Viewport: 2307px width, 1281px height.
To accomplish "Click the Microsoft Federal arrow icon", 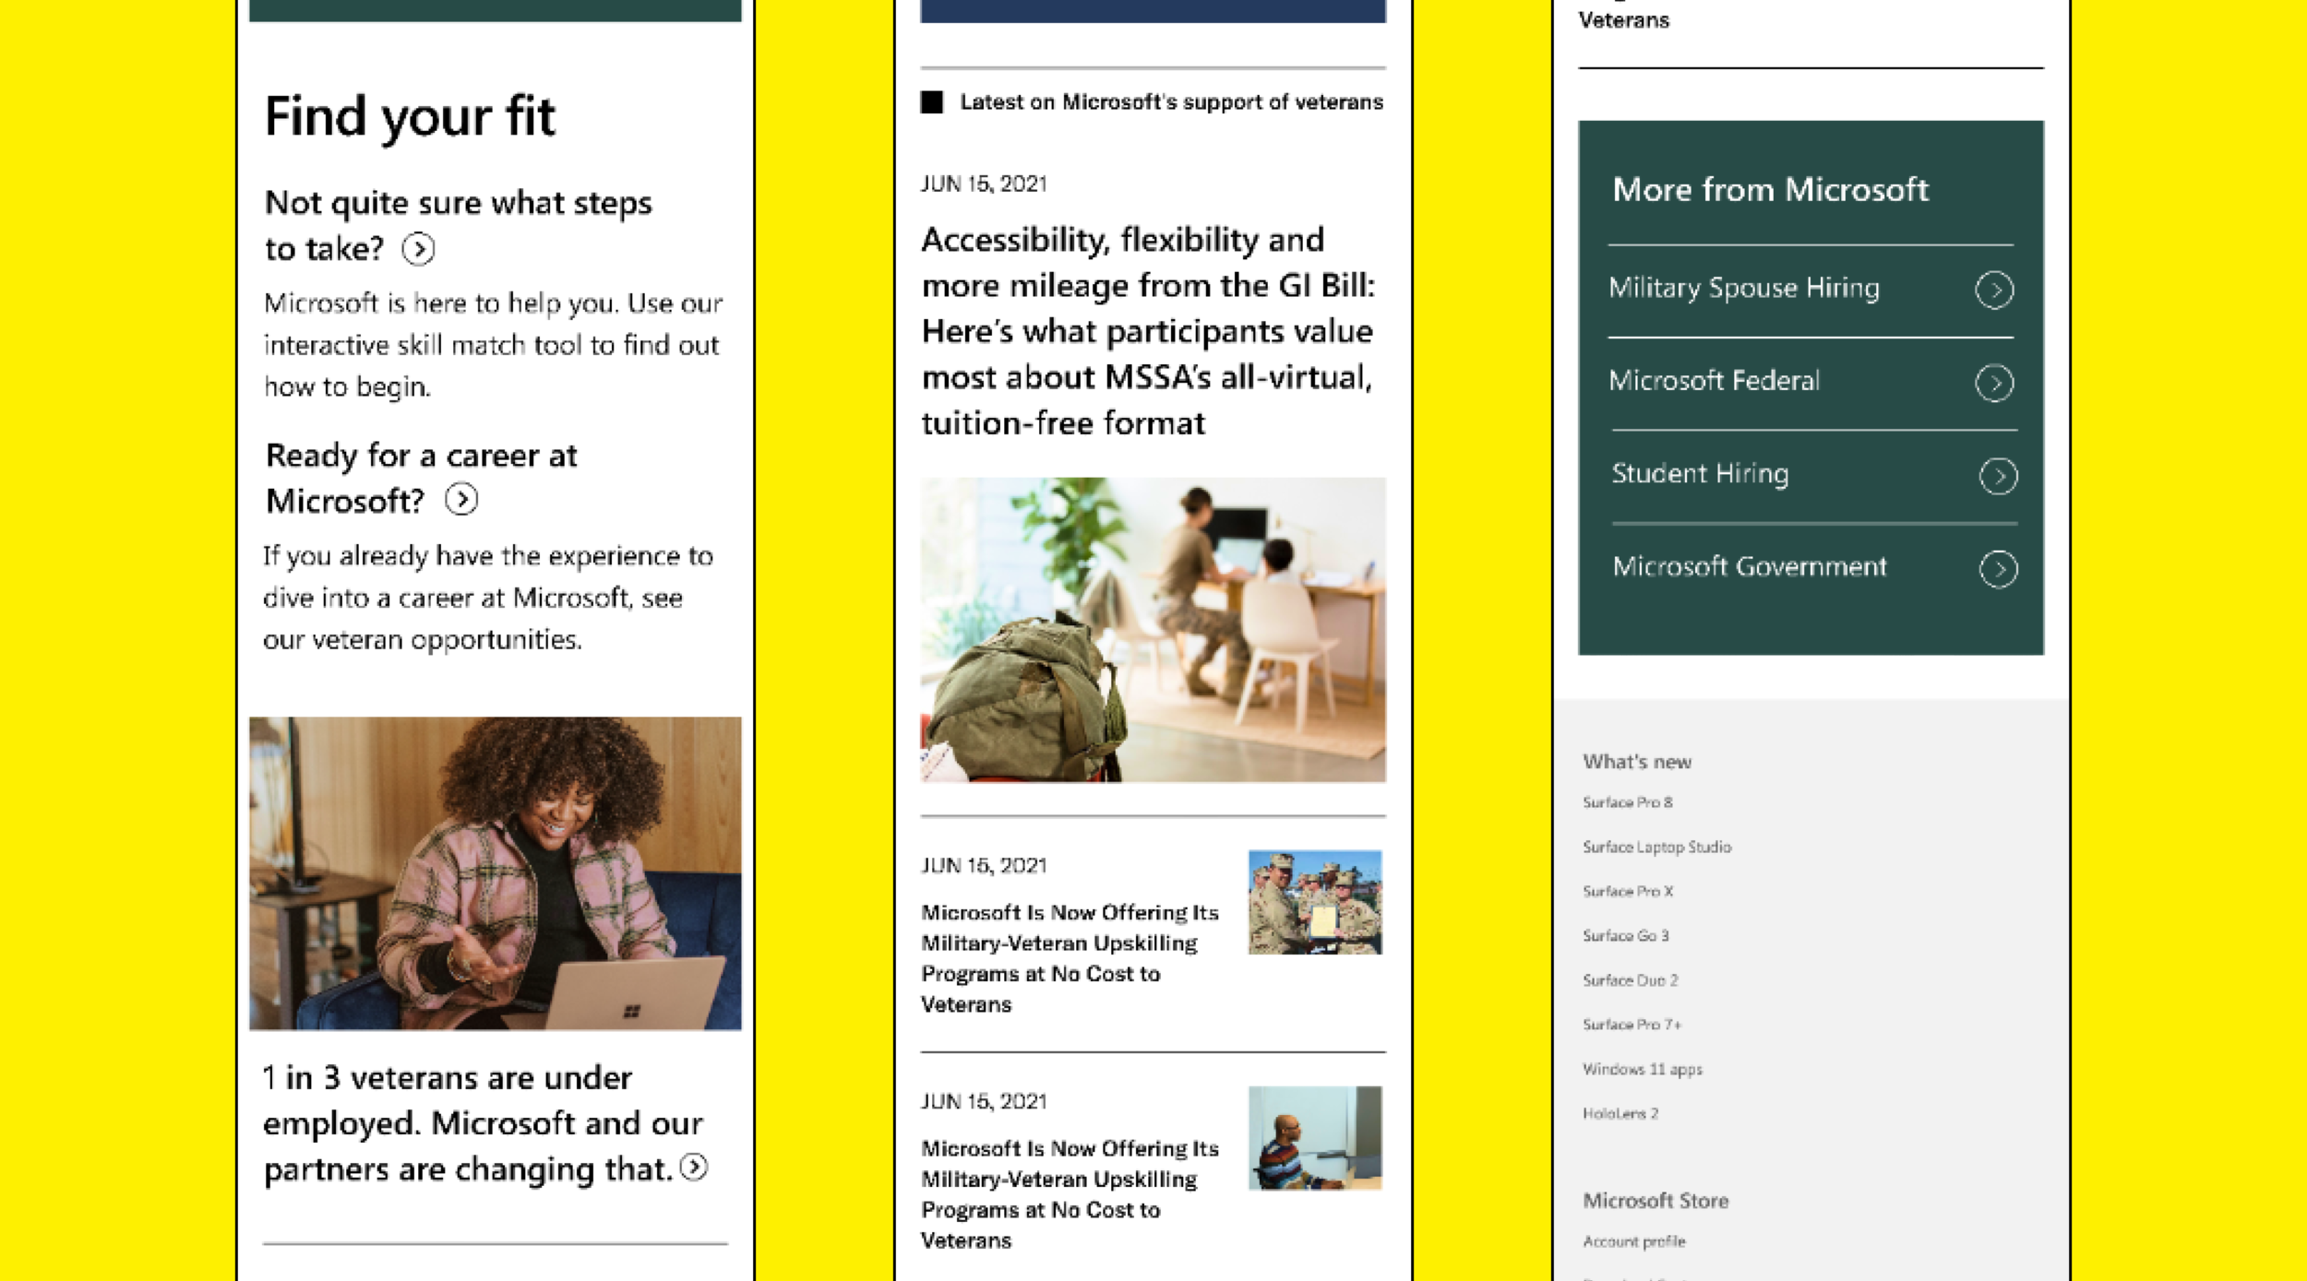I will (1994, 383).
